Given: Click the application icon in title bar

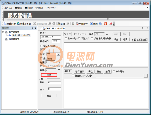Looking at the screenshot, I should click(3, 3).
